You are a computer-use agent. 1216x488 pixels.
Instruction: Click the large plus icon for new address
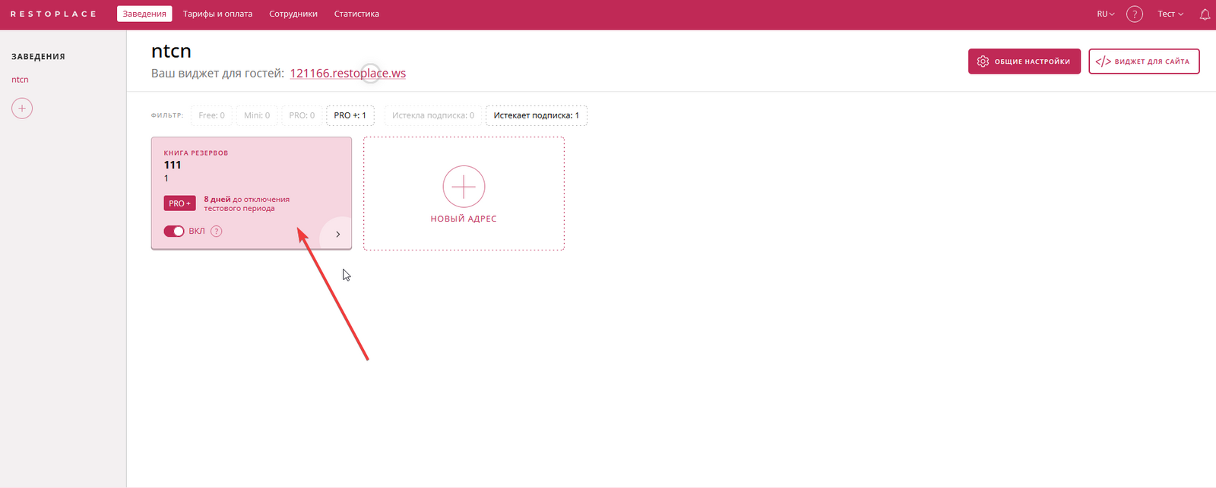[464, 187]
